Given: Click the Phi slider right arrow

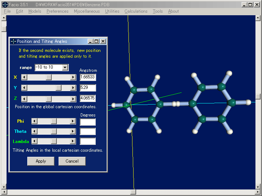Looking at the screenshot, I should (73, 121).
